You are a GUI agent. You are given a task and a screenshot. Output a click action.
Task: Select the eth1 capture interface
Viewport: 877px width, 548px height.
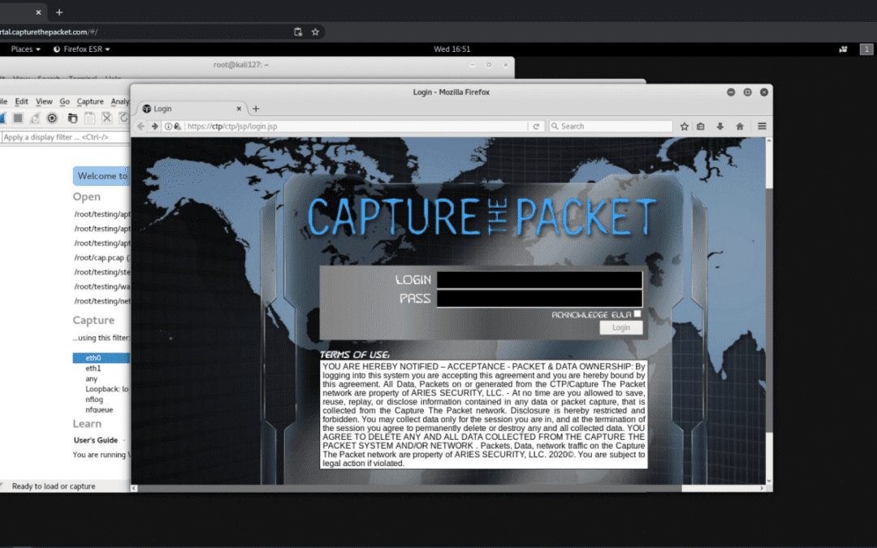click(x=93, y=368)
